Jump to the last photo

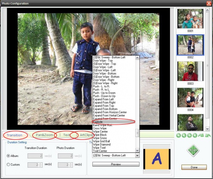(195, 135)
